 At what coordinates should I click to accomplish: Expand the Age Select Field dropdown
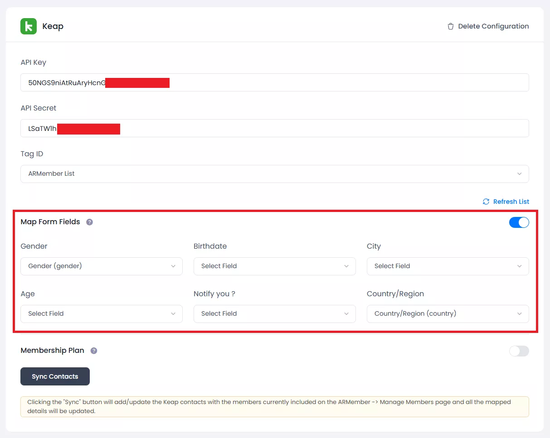click(101, 313)
